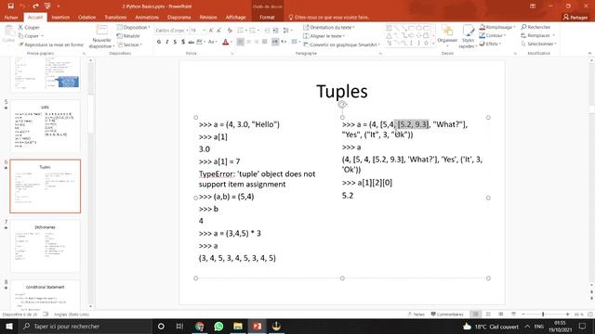Toggle underline formatting (S)
The width and height of the screenshot is (595, 334).
(x=175, y=42)
